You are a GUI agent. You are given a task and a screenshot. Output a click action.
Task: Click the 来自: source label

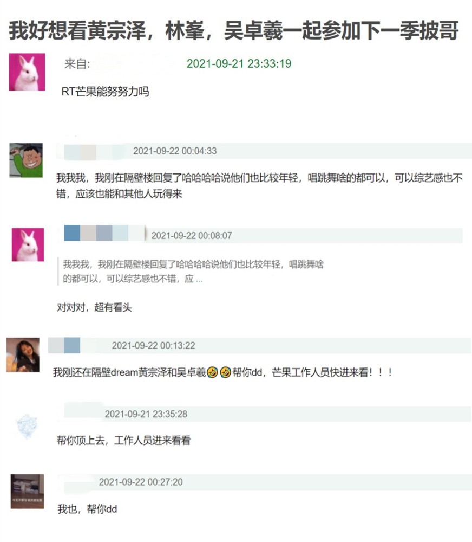click(77, 63)
